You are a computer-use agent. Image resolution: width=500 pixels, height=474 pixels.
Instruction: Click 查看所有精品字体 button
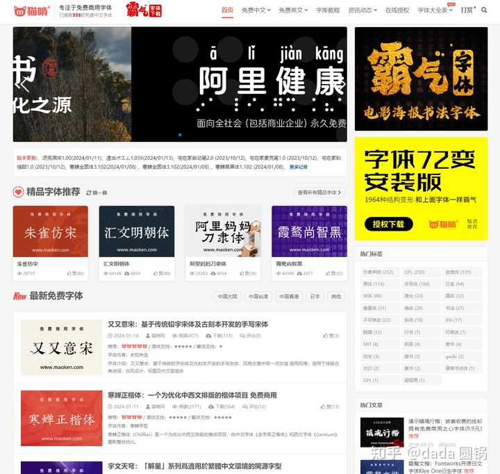[319, 193]
